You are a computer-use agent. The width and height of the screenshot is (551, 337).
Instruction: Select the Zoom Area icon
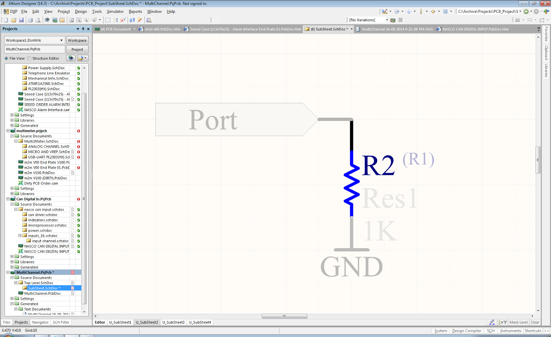click(79, 20)
